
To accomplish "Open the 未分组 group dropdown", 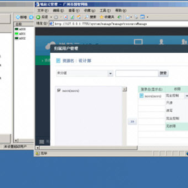I will (85, 73).
